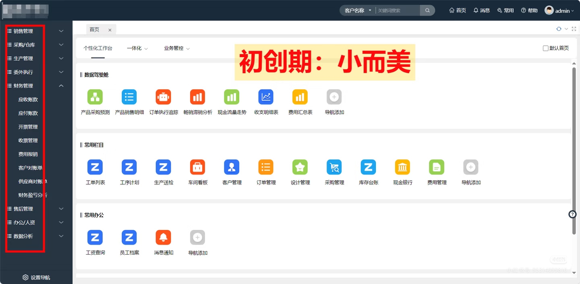This screenshot has width=580, height=284.
Task: Click 导航添加 plus icon in 常用办公 section
Action: click(197, 237)
